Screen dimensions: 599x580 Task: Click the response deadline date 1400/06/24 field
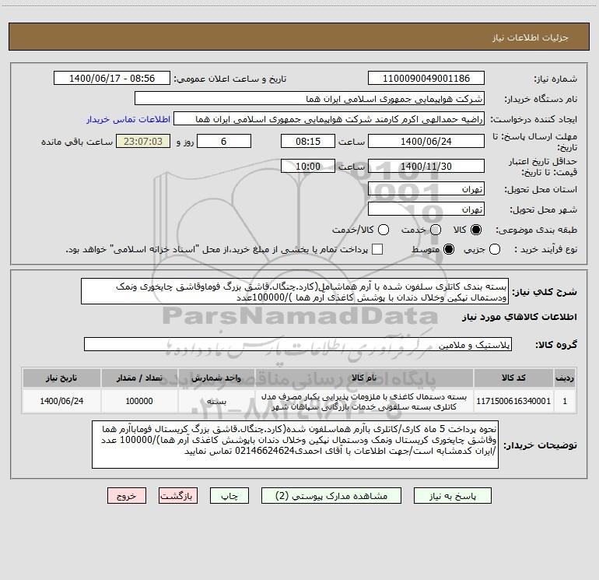tap(426, 142)
